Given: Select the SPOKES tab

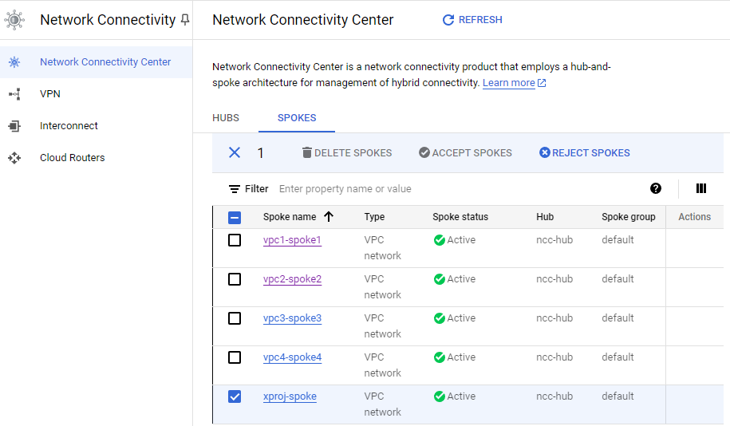Looking at the screenshot, I should pyautogui.click(x=297, y=118).
